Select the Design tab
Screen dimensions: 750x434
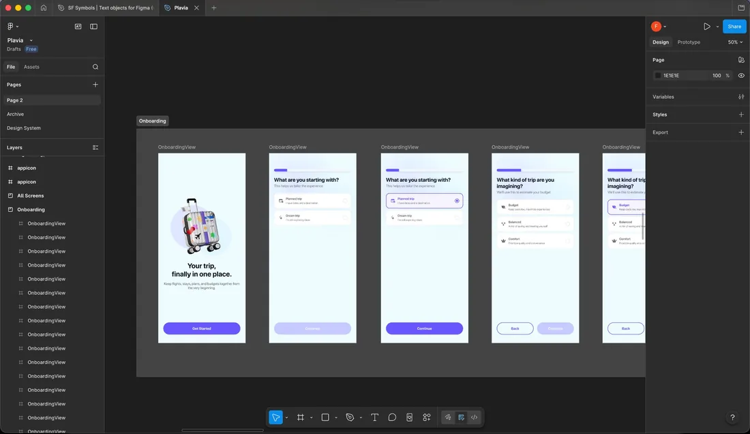click(x=661, y=42)
